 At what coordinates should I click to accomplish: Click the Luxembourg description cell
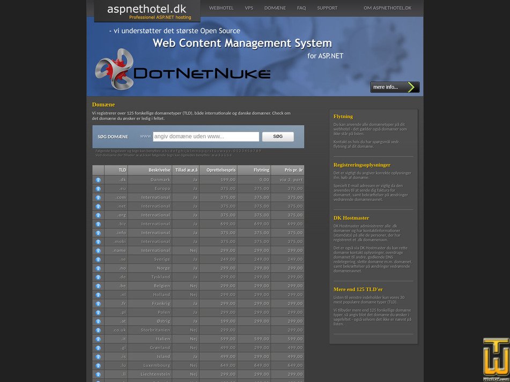150,365
